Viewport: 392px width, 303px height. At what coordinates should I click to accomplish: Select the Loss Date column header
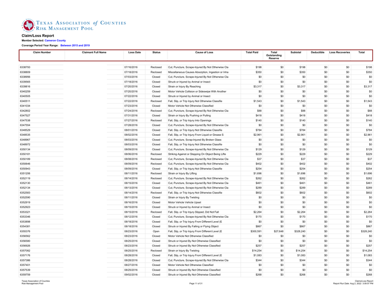tap(134, 52)
